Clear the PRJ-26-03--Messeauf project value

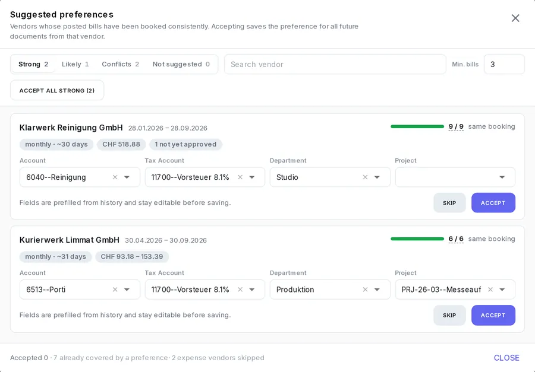click(490, 290)
